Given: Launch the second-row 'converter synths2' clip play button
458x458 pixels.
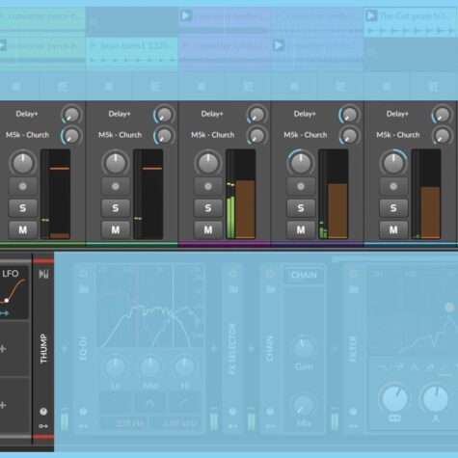Looking at the screenshot, I should 279,45.
